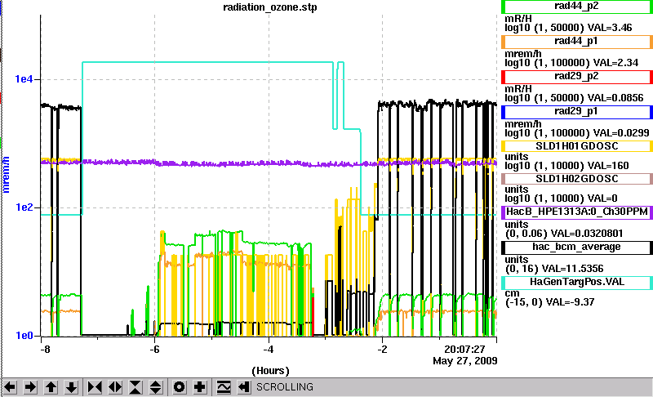Click the May 27, 2009 date label
Viewport: 653px width, 397px height.
465,361
